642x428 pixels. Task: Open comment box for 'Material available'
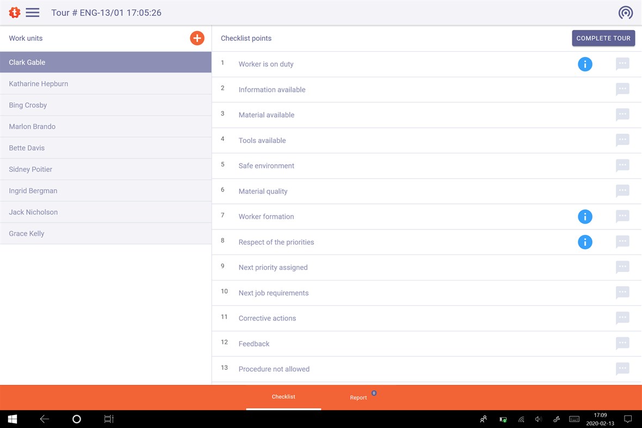[622, 115]
